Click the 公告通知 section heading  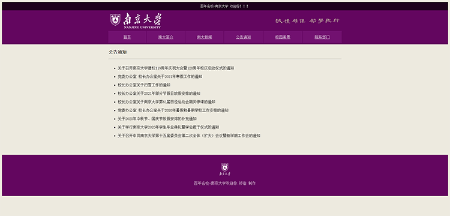coord(118,52)
